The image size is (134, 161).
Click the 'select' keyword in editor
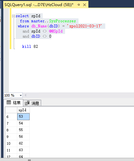tap(22, 16)
